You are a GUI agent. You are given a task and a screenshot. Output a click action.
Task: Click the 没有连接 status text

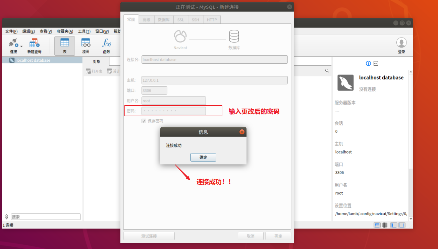[368, 89]
